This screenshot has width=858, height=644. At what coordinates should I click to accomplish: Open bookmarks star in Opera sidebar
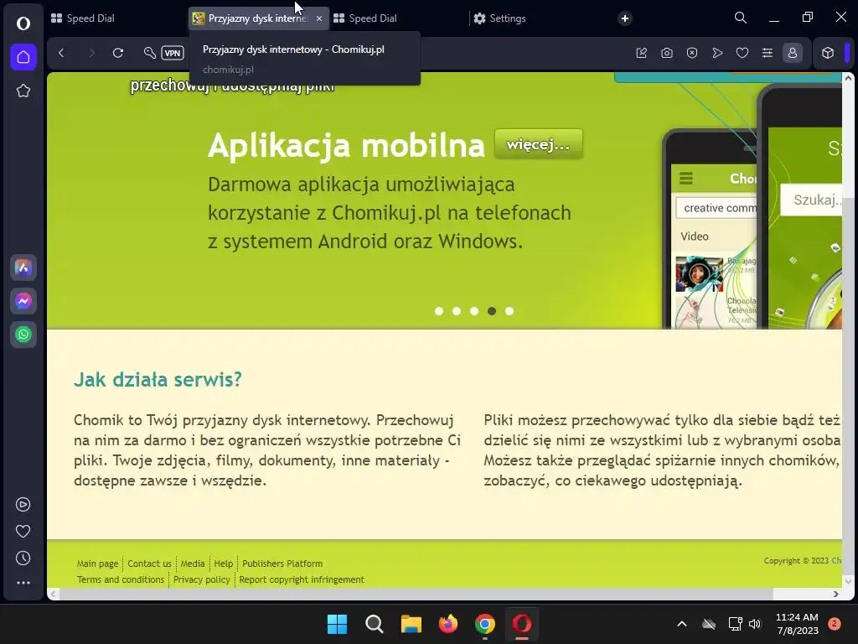23,91
